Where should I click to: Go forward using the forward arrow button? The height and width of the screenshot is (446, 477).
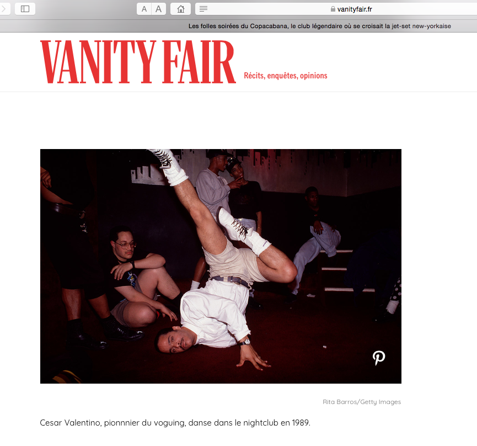[x=4, y=9]
